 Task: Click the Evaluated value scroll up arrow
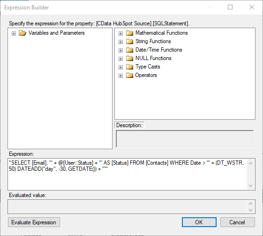pyautogui.click(x=251, y=204)
